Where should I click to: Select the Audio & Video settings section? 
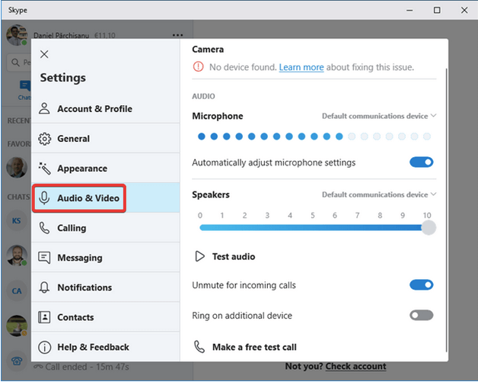tap(106, 198)
